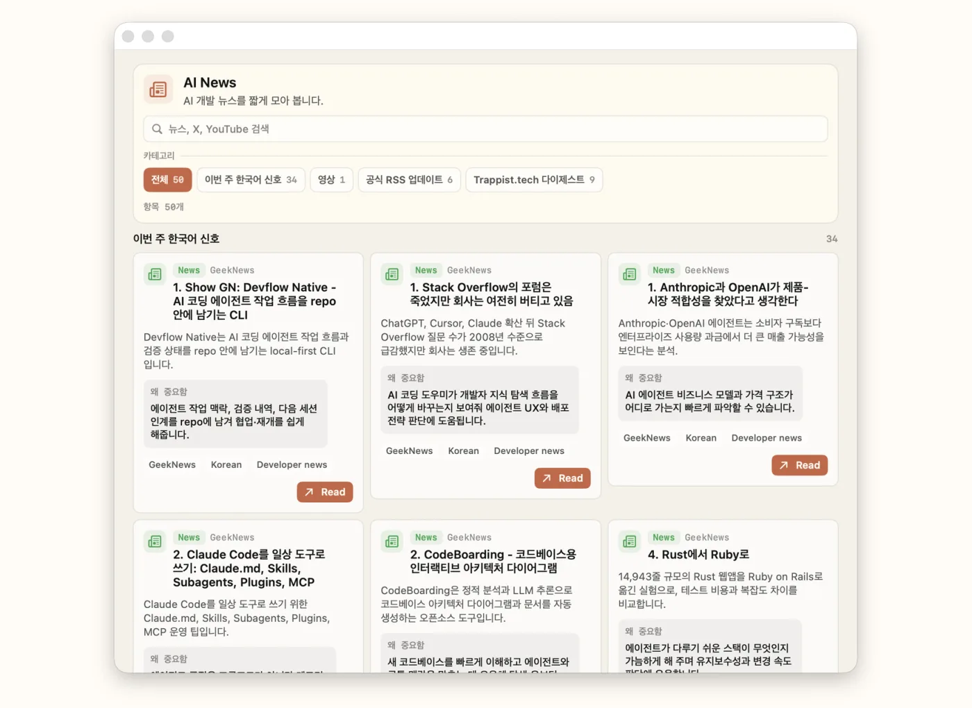972x708 pixels.
Task: Open the 4. Rust에서 Ruby로 headline
Action: click(x=698, y=555)
